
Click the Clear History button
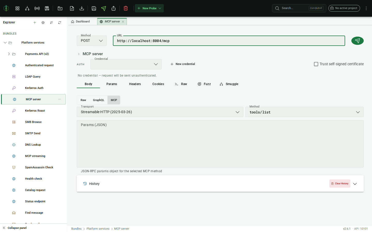[340, 184]
